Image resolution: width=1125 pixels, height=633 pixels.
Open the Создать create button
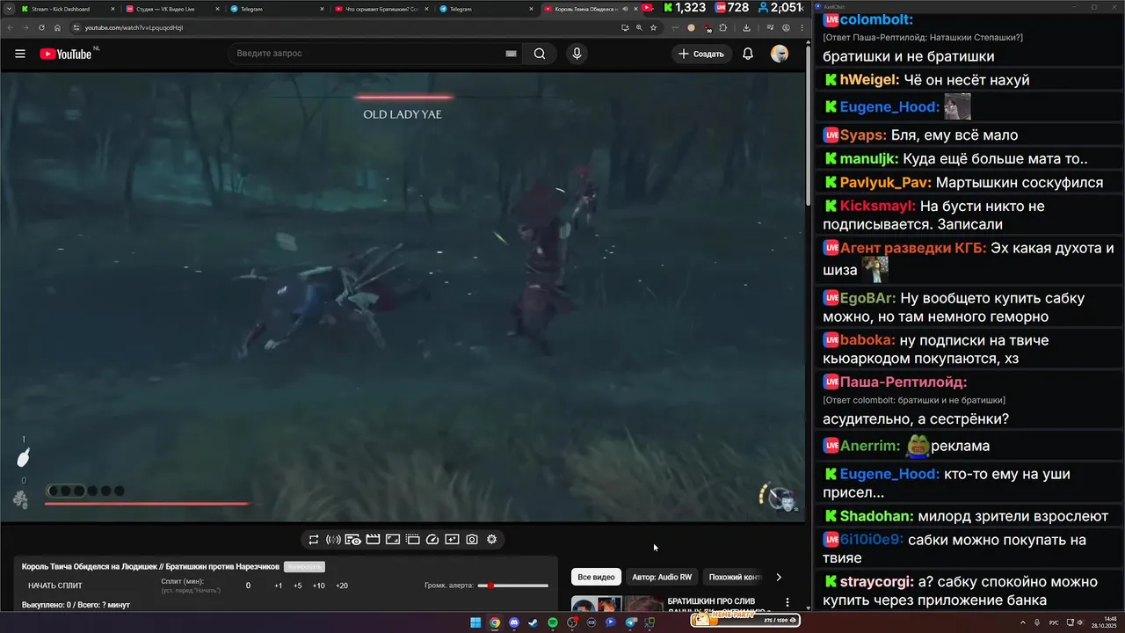(x=701, y=54)
